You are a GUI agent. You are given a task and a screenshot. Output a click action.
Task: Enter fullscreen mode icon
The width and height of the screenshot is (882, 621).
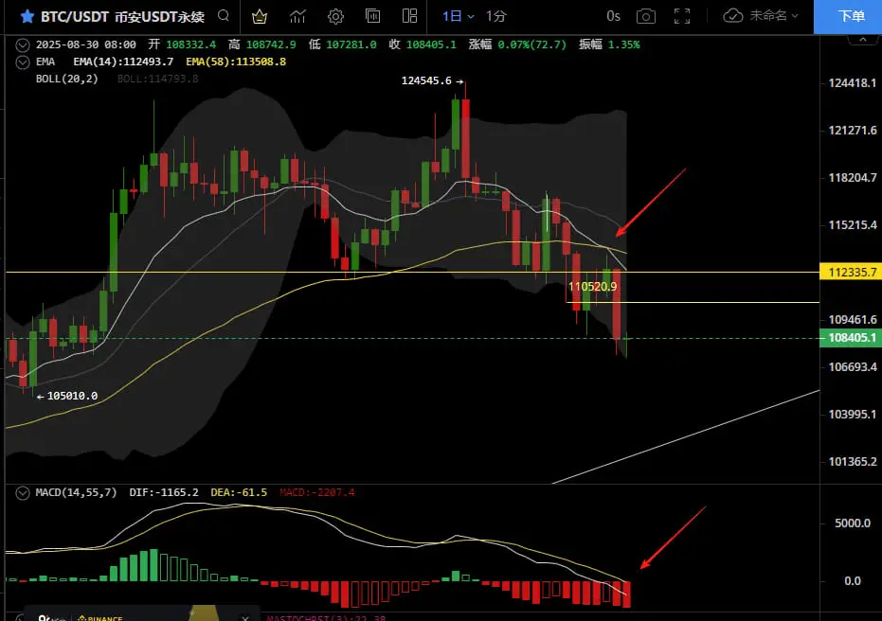pyautogui.click(x=682, y=16)
